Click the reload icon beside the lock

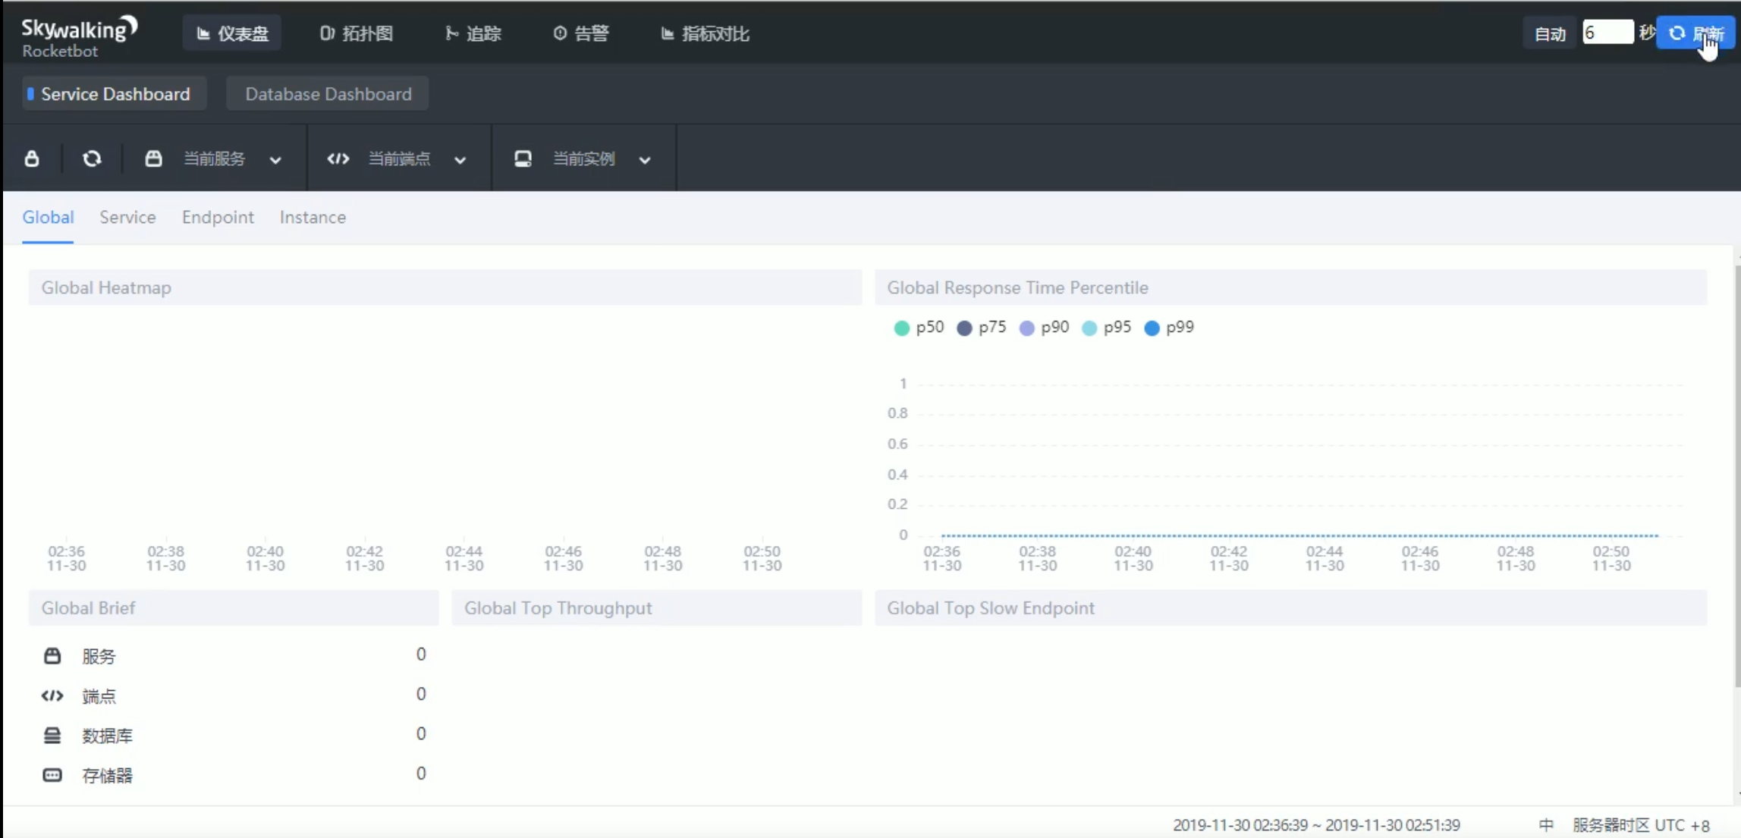coord(92,158)
